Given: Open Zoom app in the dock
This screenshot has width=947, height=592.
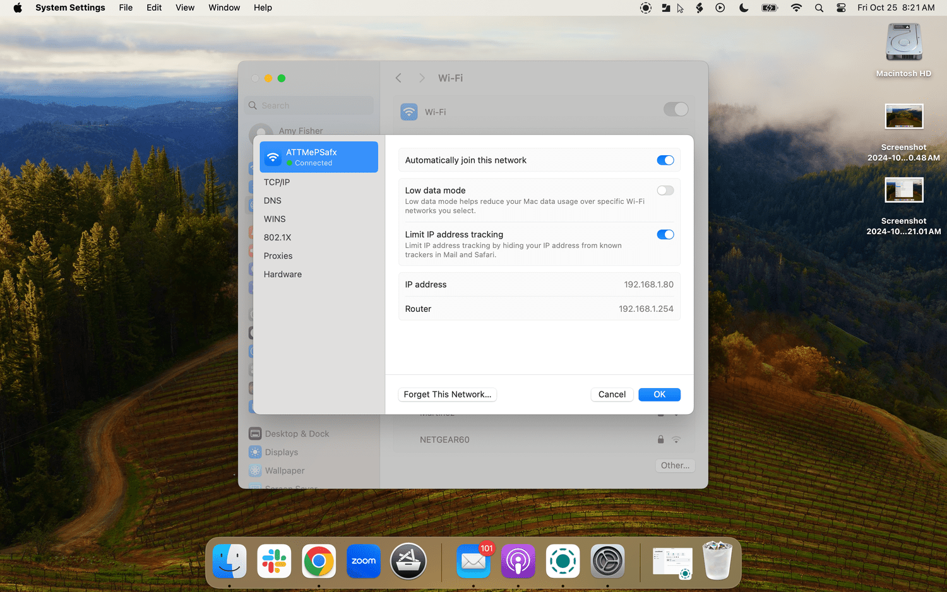Looking at the screenshot, I should pyautogui.click(x=364, y=561).
